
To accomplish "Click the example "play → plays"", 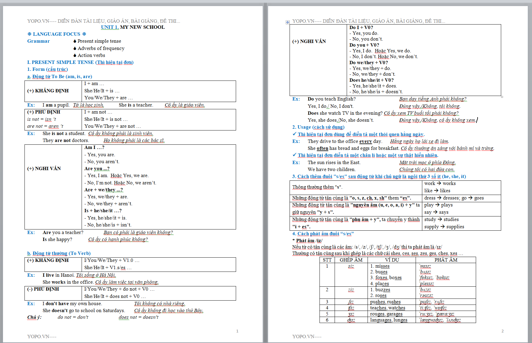I will coord(438,205).
